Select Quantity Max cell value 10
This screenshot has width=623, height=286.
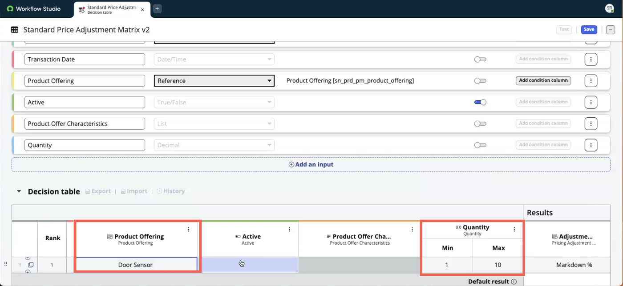click(498, 265)
